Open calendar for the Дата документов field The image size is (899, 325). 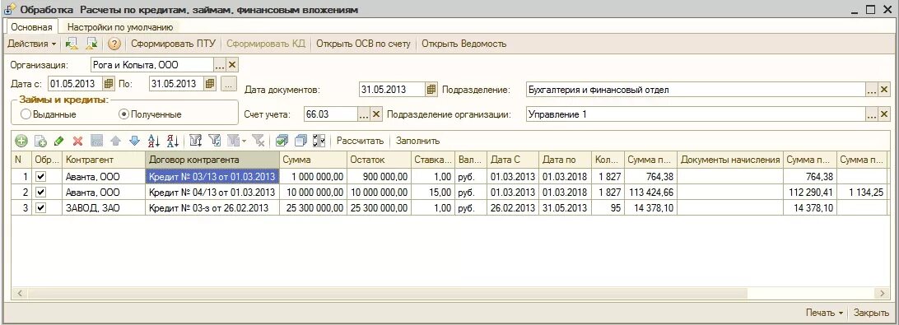coord(431,90)
